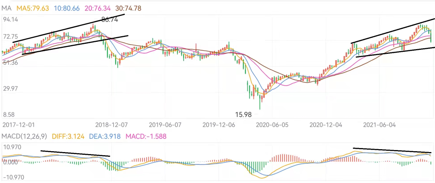Click the 10.970 MACD axis label
The image size is (435, 183).
pyautogui.click(x=12, y=148)
